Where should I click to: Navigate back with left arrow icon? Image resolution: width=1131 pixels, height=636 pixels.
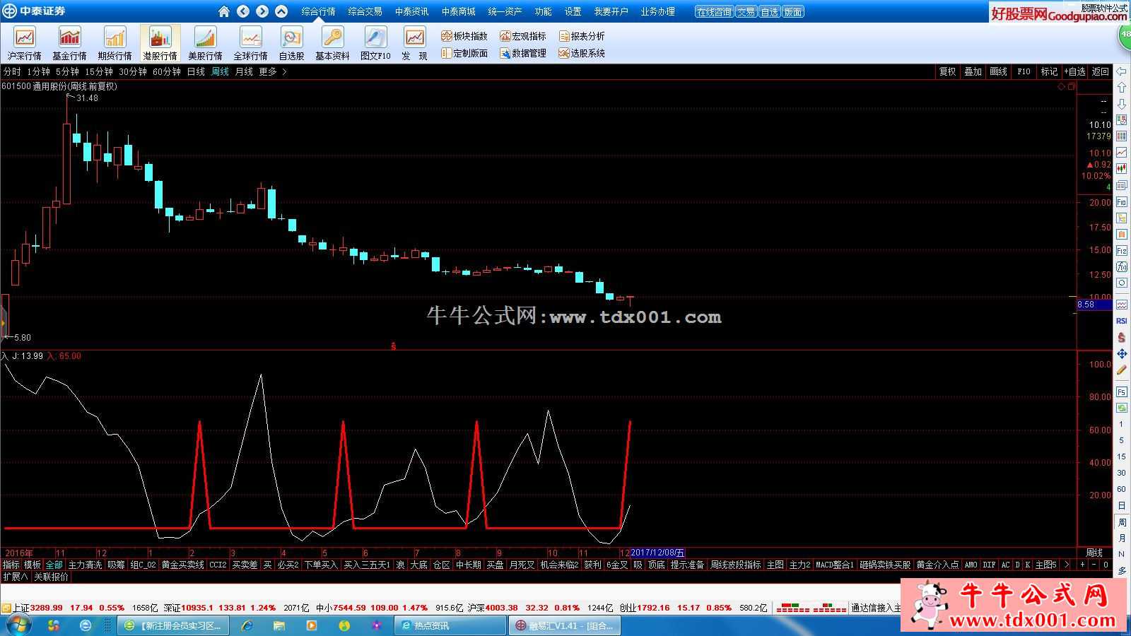point(243,11)
